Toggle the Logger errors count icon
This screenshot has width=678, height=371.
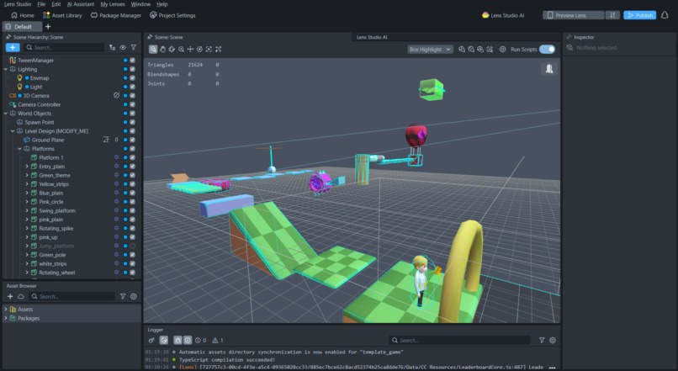point(201,341)
